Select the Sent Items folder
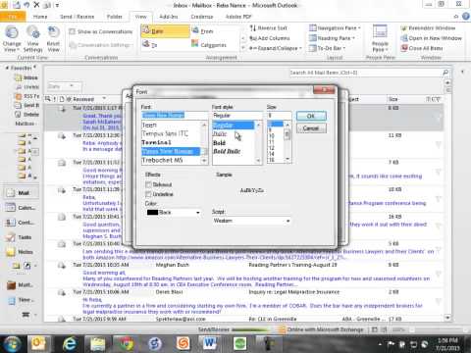Screen dimensions: 471x353 [x=26, y=105]
